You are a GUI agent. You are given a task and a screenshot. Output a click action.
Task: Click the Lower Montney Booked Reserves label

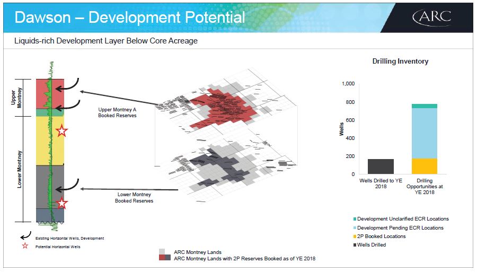click(134, 197)
